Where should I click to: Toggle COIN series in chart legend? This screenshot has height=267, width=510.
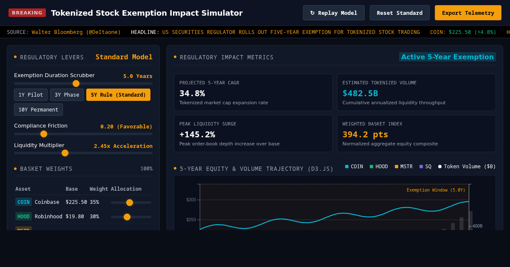[x=354, y=167]
